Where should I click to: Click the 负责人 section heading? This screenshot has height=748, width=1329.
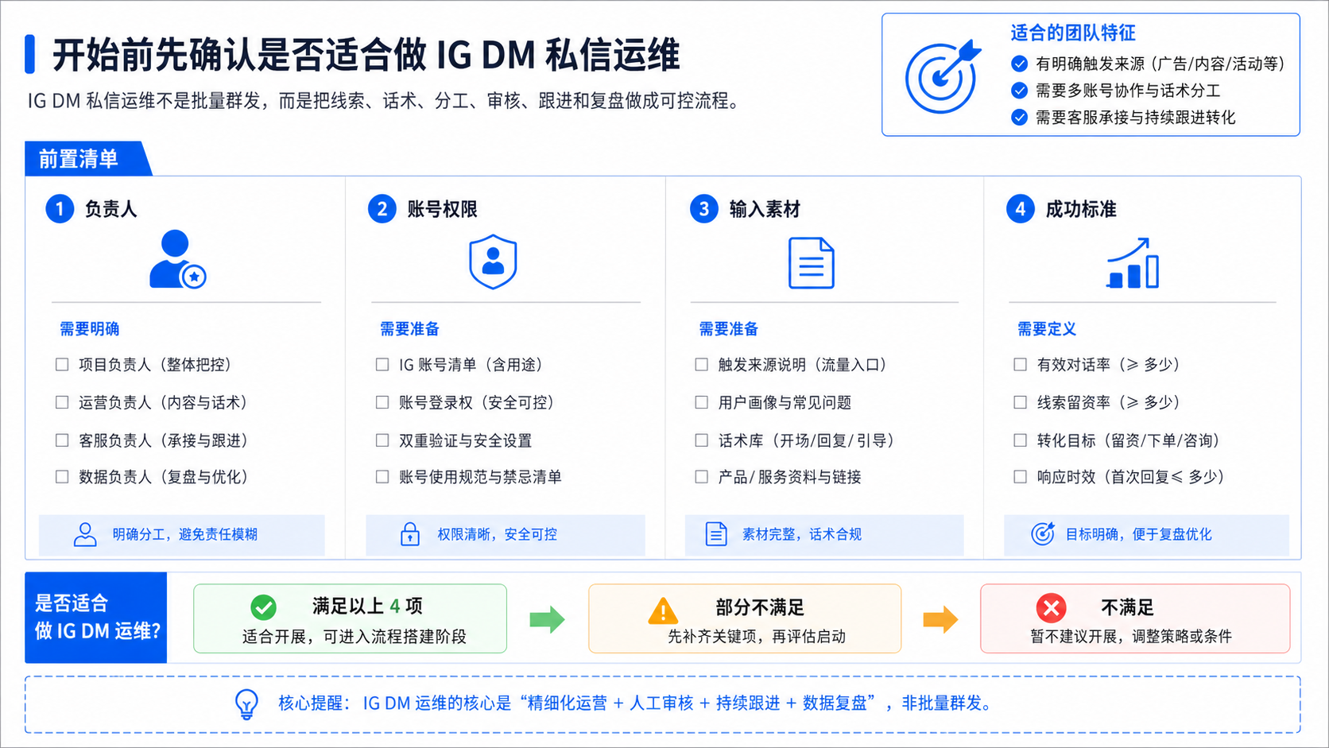111,210
